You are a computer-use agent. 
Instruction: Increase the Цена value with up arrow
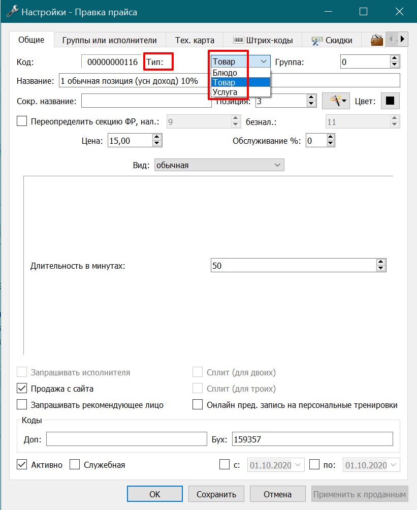click(x=157, y=138)
